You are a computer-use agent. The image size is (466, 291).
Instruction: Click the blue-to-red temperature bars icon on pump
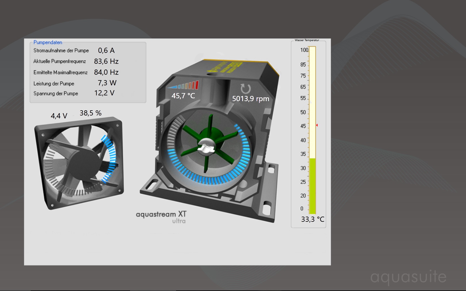(183, 85)
